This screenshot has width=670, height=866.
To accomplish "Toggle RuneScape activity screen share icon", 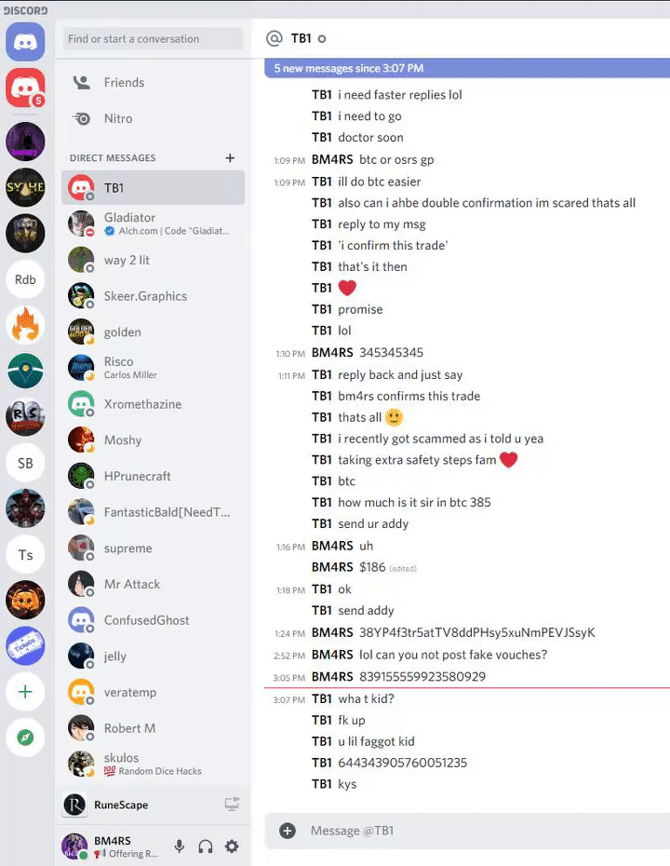I will click(x=232, y=805).
